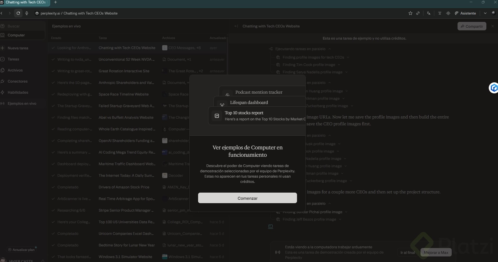Select the Podcast mention tracker card

[x=262, y=91]
